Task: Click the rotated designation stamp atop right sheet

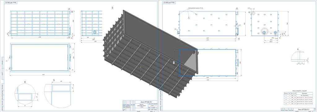Action: 169,2
